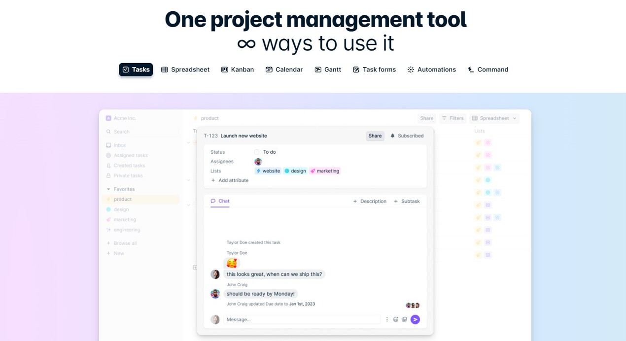Open the three-dot message options menu
Viewport: 626px width, 341px height.
point(387,319)
